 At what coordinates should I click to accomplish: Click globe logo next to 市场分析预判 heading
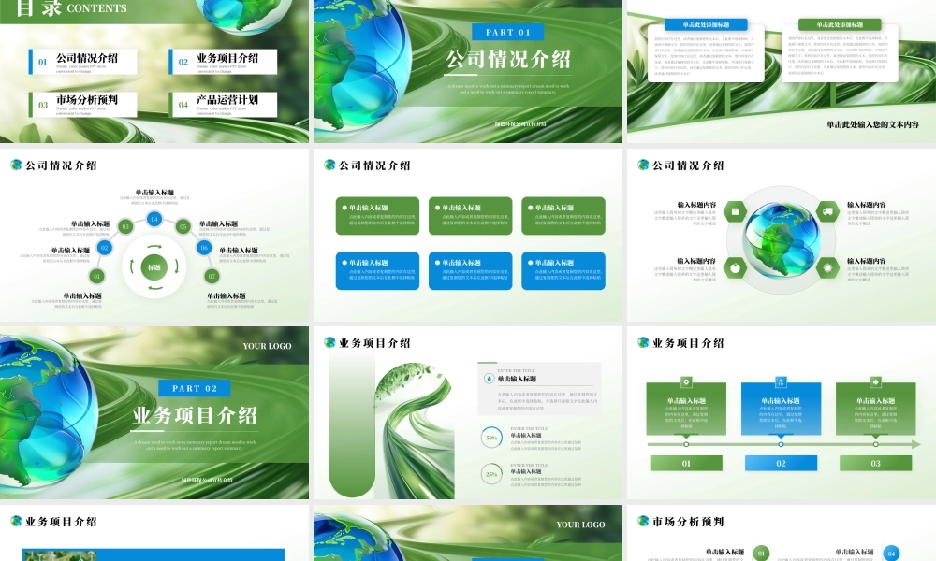pyautogui.click(x=643, y=521)
